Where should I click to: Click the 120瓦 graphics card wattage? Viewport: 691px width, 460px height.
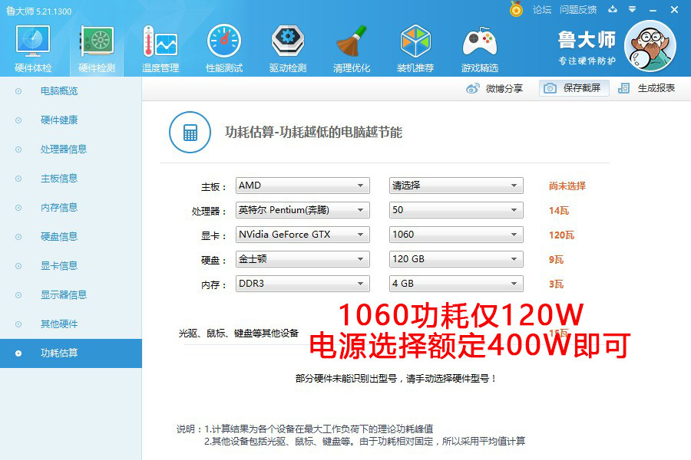click(561, 235)
